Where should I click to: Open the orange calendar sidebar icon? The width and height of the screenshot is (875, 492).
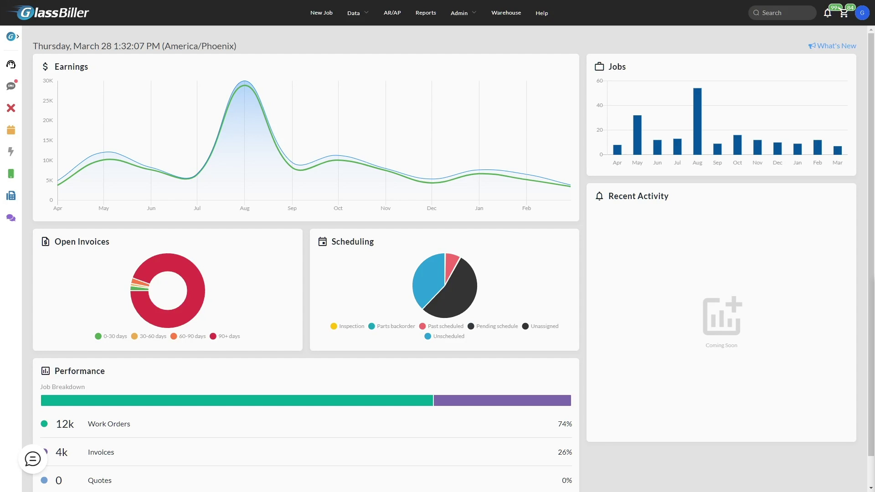pyautogui.click(x=11, y=130)
